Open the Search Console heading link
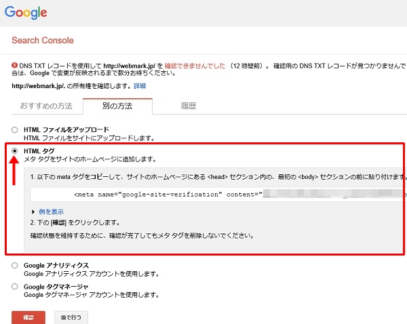The height and width of the screenshot is (324, 407). tap(43, 41)
